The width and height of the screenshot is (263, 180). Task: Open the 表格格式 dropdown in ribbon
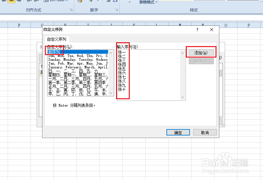148,2
